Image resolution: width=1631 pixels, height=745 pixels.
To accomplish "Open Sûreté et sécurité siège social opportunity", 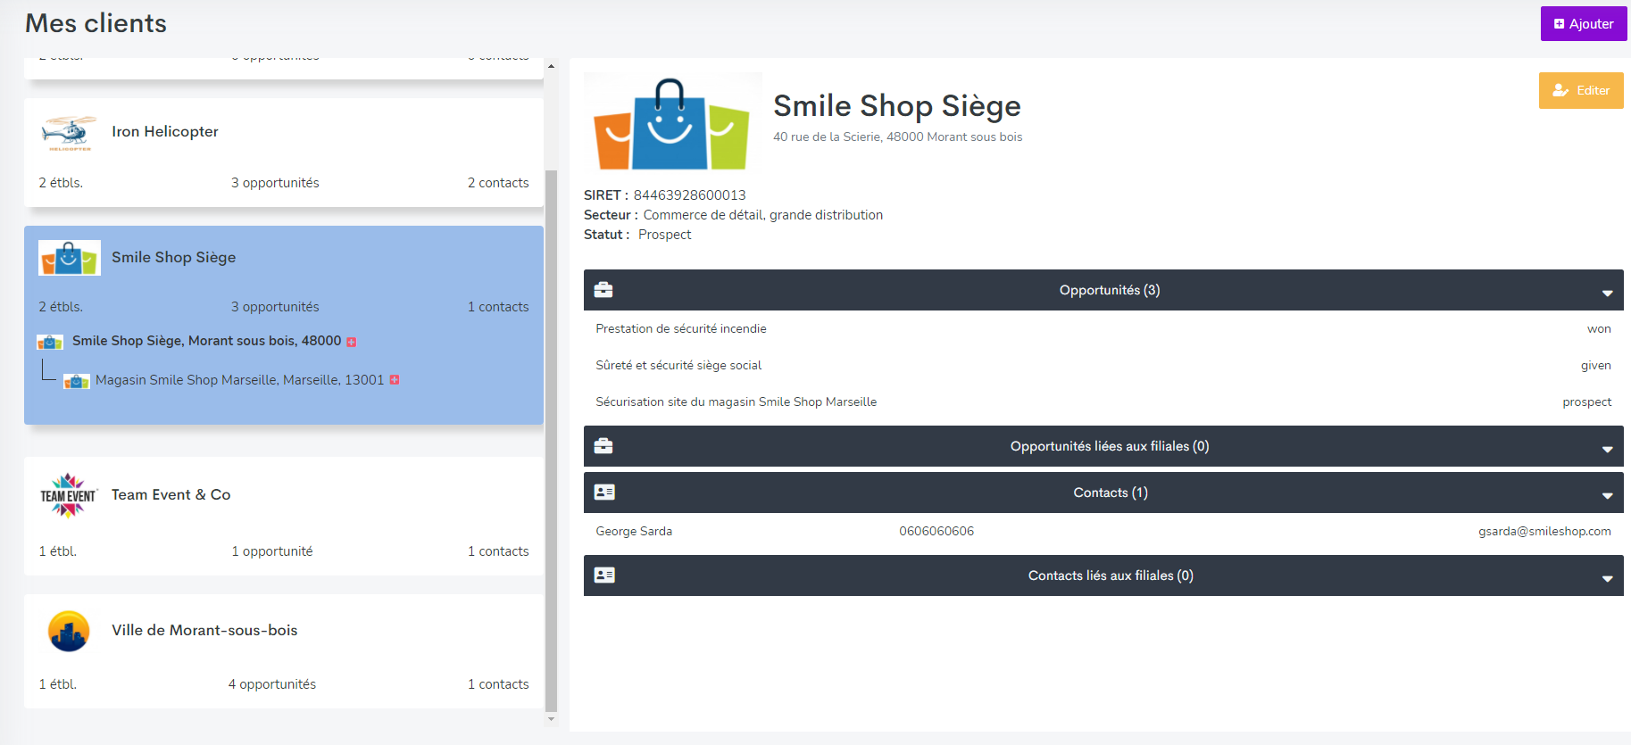I will [x=678, y=365].
